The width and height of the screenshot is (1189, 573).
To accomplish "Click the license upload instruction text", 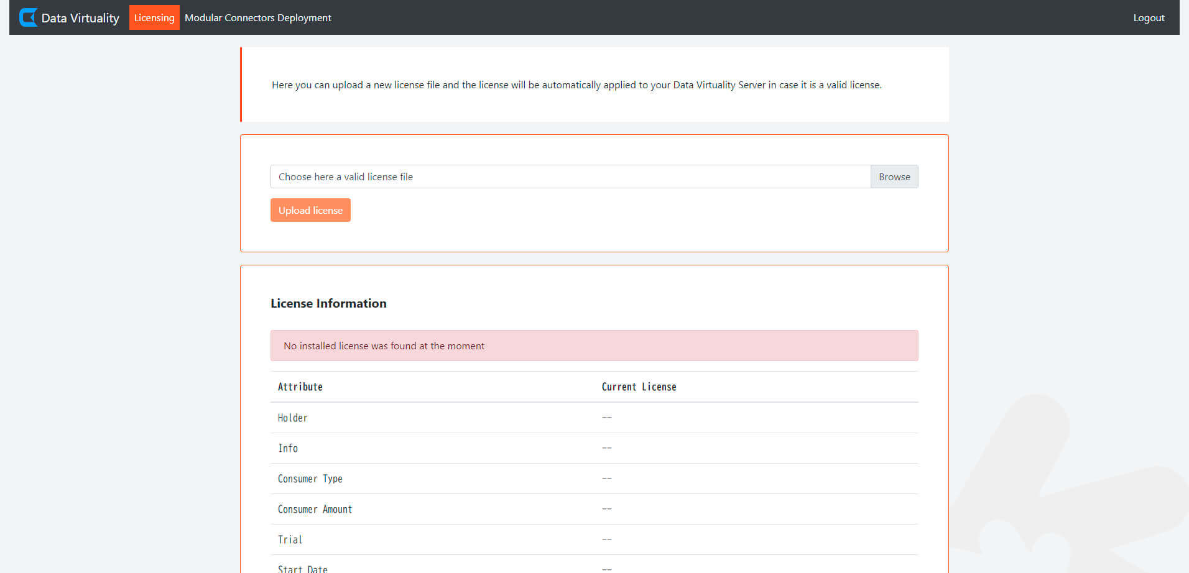I will click(x=576, y=85).
